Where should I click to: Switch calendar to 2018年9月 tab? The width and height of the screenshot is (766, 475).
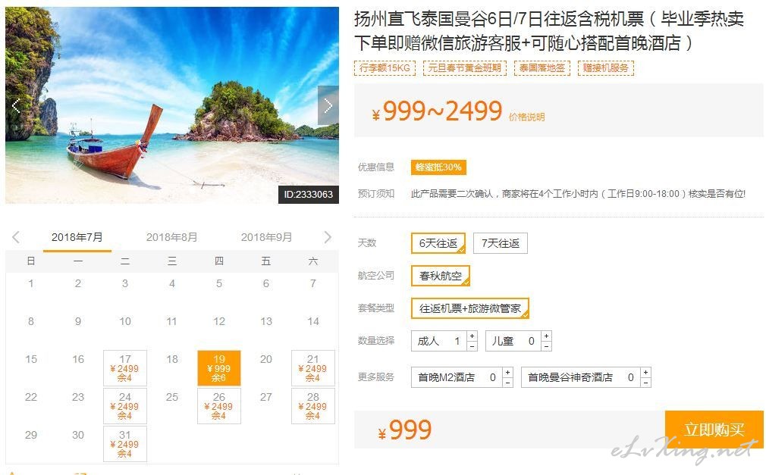[x=266, y=237]
